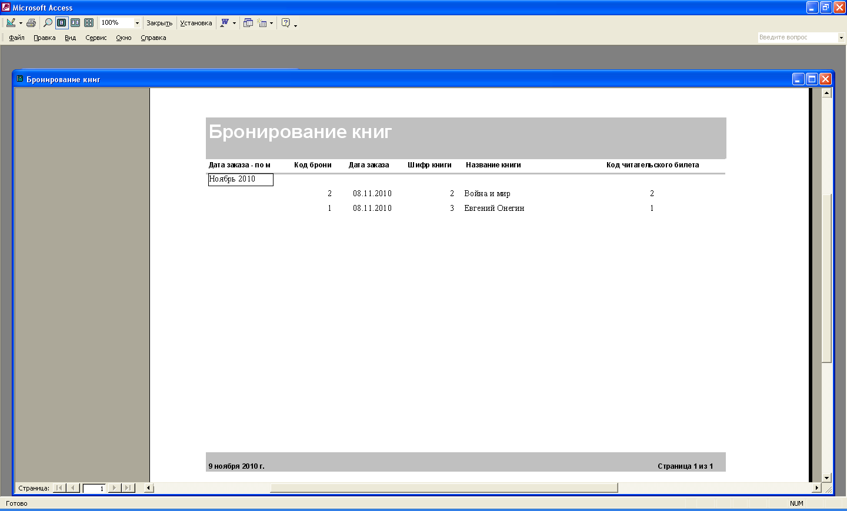The image size is (847, 511).
Task: Open the Файл menu
Action: tap(16, 38)
